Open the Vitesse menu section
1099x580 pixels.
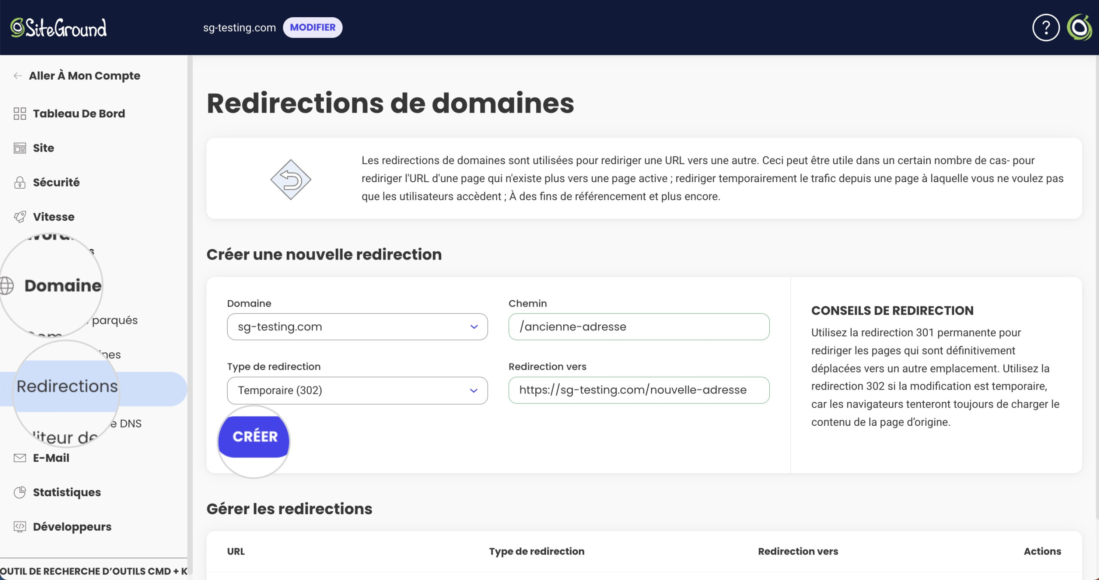(x=54, y=217)
